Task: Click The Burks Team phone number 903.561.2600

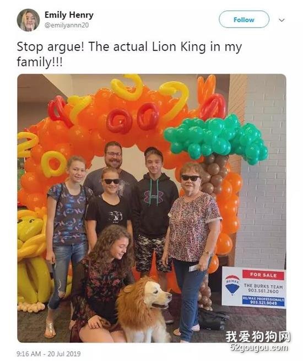Action: coord(263,291)
